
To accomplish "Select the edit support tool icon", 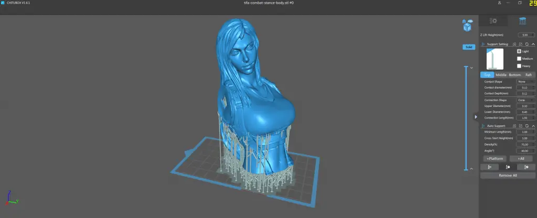I will (526, 167).
